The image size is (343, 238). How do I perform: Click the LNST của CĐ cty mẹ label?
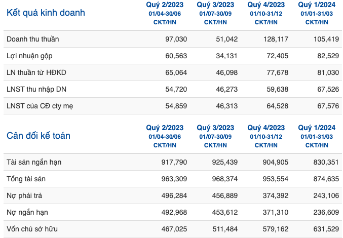(x=40, y=106)
